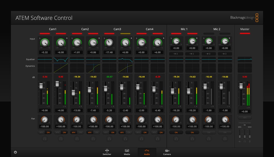274x157 pixels.
Task: Toggle ON button for Mic 1 right channel
Action: [192, 132]
